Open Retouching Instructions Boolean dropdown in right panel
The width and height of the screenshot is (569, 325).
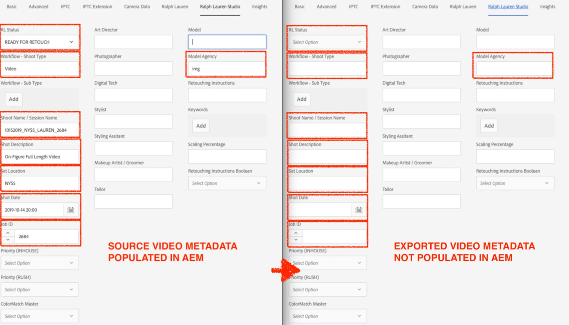coord(515,183)
